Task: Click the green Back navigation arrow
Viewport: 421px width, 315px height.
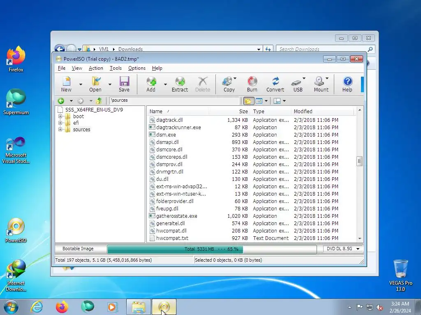Action: click(61, 101)
